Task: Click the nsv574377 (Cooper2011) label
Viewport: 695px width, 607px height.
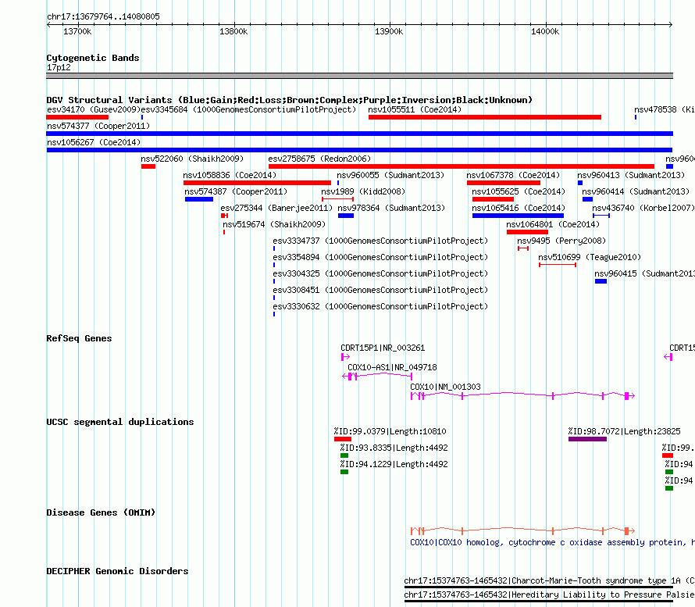Action: pos(98,126)
